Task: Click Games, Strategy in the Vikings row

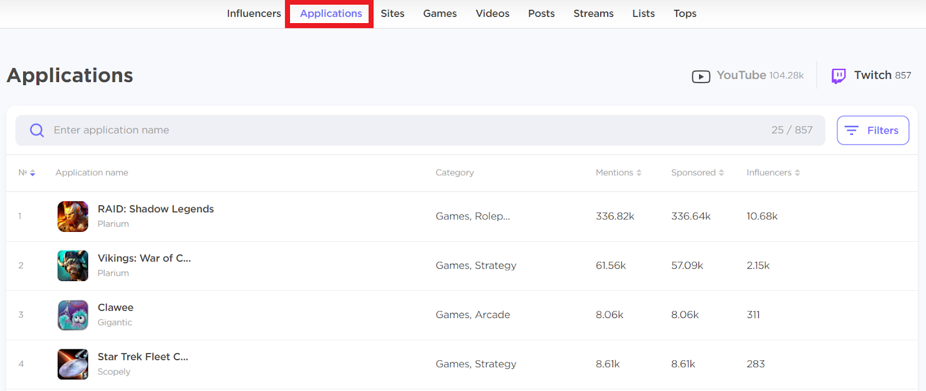Action: [476, 265]
